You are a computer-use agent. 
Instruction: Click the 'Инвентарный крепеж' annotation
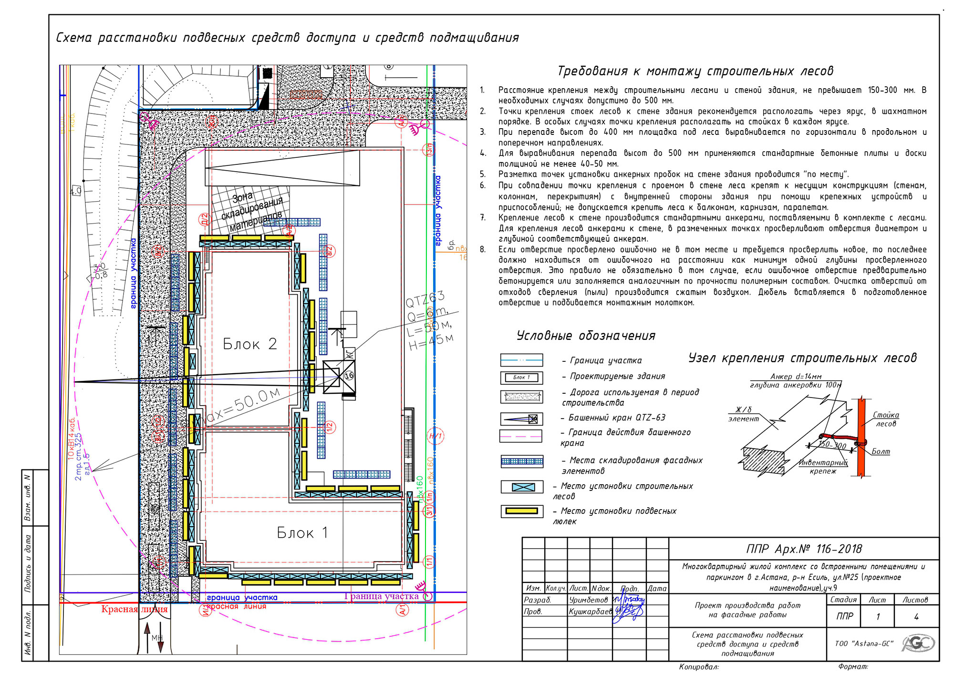pos(823,467)
